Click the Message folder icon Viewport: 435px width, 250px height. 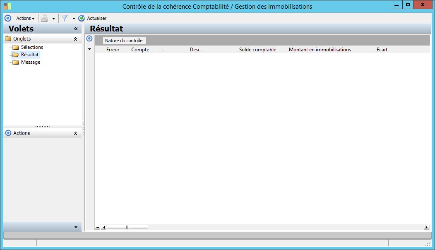(16, 62)
